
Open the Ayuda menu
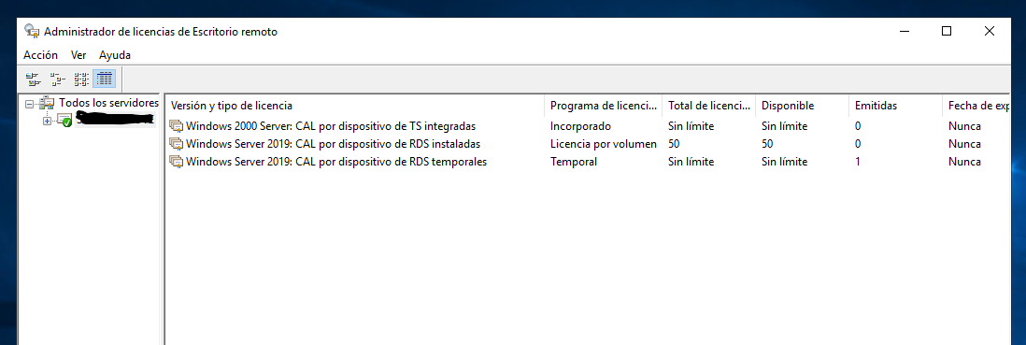(115, 55)
